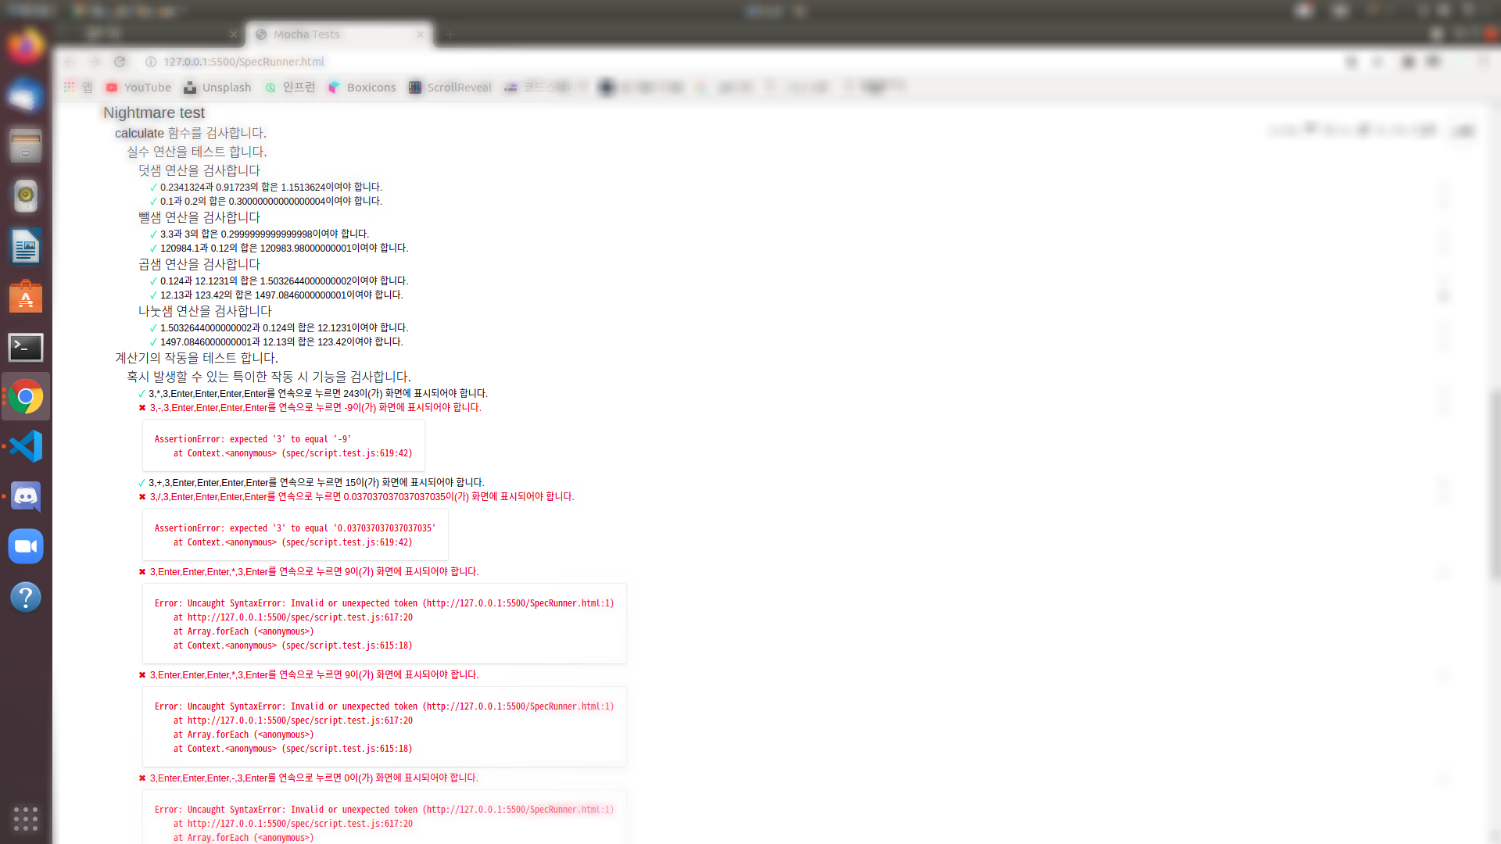Toggle code for the 0.1과 0.2 addition test

(270, 202)
